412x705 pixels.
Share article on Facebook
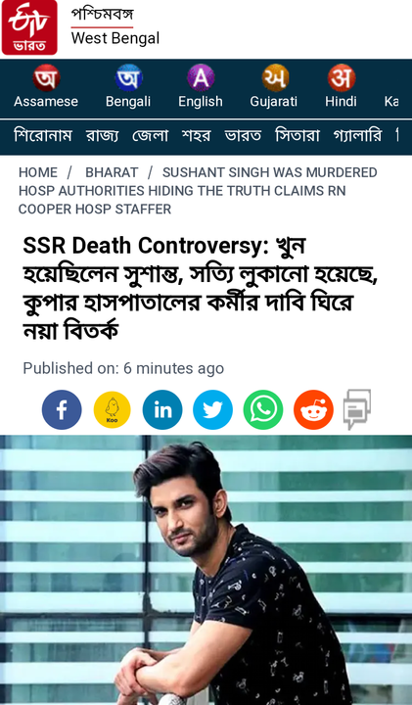pos(62,409)
